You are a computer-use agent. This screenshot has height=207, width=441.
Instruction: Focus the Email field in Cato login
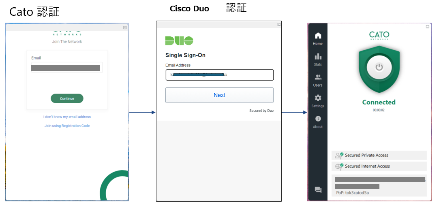(67, 68)
